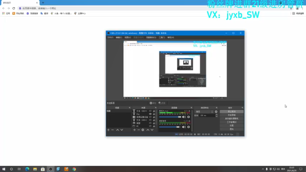Bookmark this page with the star icon
306x172 pixels.
[x=291, y=9]
